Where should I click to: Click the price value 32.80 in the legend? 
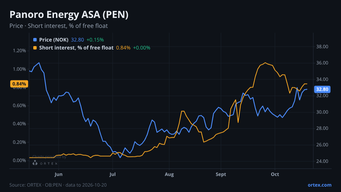click(77, 40)
